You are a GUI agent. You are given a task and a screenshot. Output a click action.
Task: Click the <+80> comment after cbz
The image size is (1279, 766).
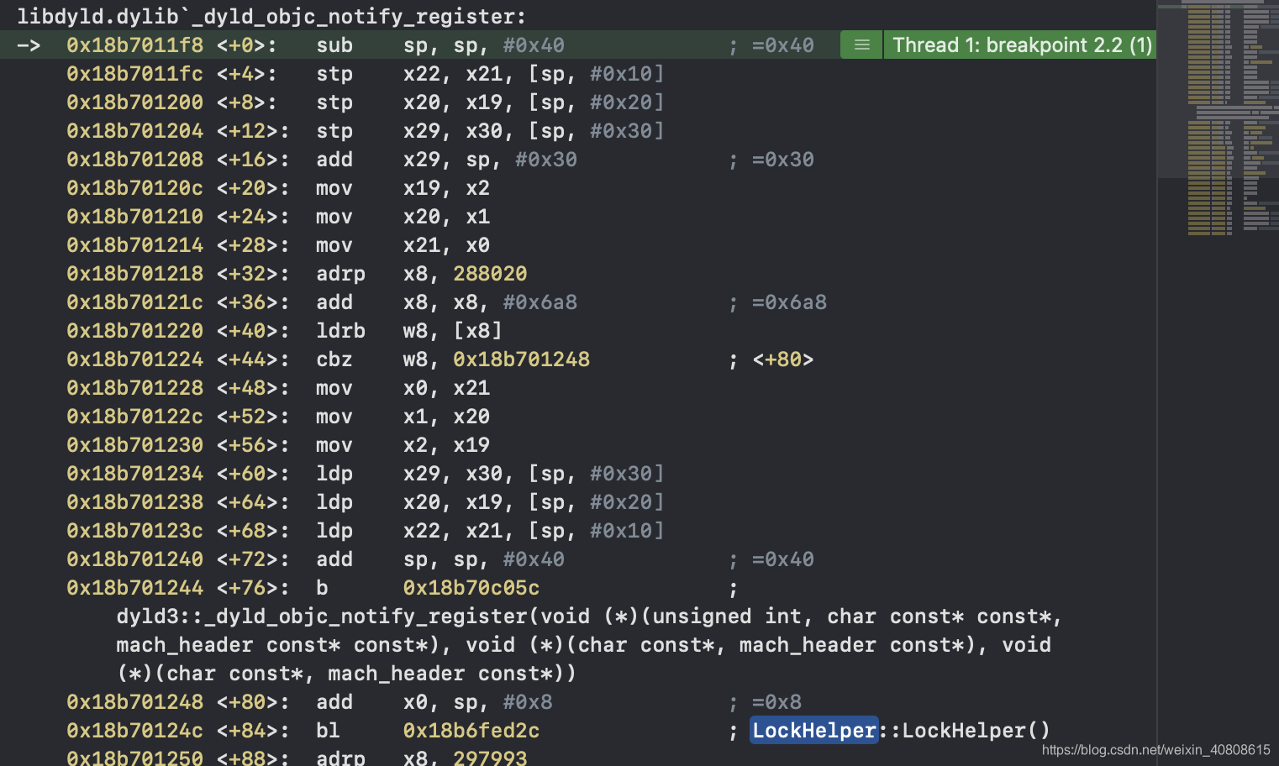click(x=782, y=359)
